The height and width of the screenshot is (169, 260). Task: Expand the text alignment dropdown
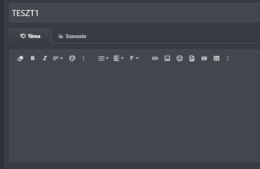pyautogui.click(x=118, y=58)
